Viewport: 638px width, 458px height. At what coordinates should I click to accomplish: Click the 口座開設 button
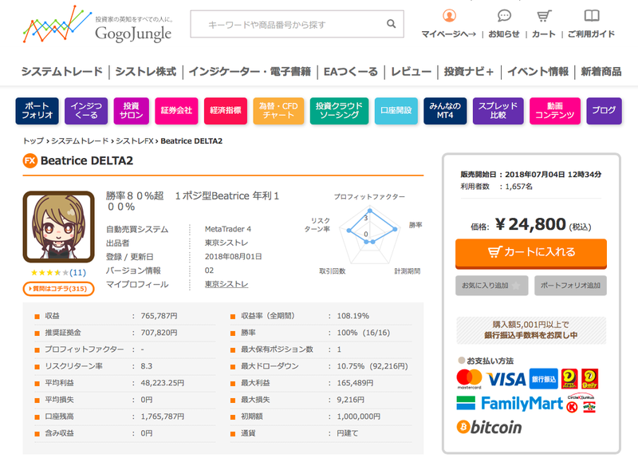pos(396,111)
